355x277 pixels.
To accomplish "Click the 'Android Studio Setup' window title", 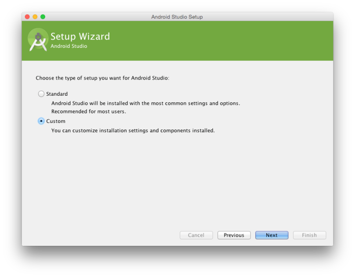I will (177, 17).
